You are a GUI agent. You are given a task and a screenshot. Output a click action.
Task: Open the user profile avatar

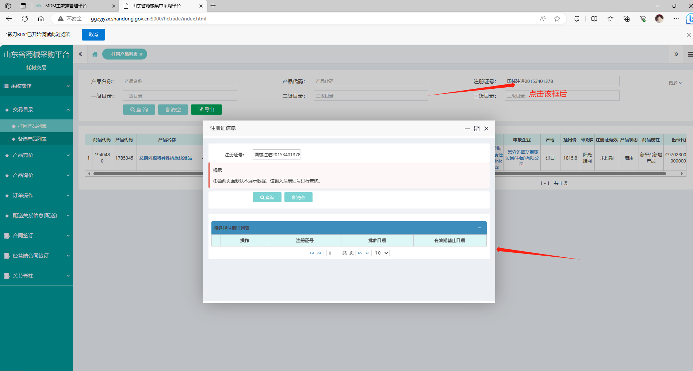coord(659,19)
